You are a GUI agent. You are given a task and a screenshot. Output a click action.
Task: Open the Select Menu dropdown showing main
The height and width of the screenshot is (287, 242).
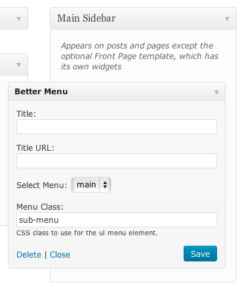(x=91, y=185)
